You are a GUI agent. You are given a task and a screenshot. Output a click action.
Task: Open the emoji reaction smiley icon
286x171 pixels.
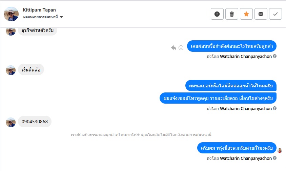181,48
